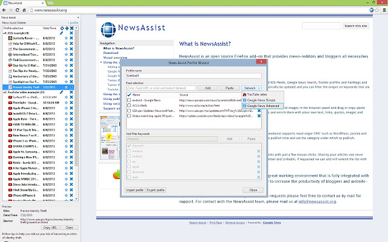The width and height of the screenshot is (388, 242).
Task: Star the Surface RT video item
Action: (x=66, y=97)
